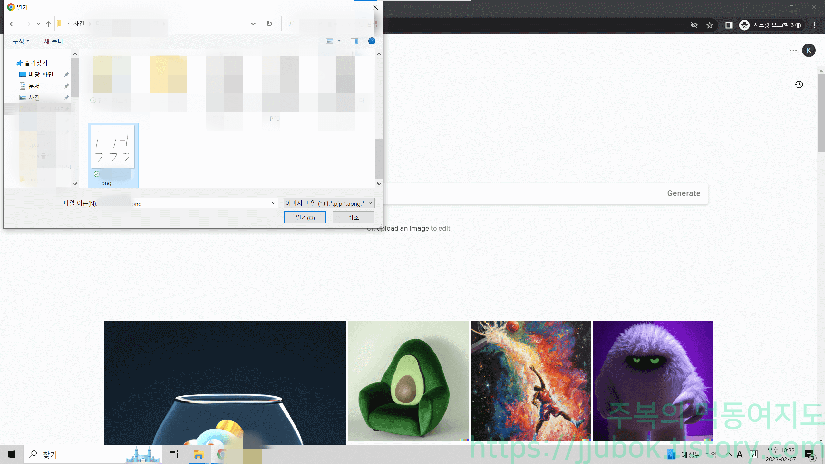
Task: Expand the view mode options arrow
Action: tap(339, 41)
